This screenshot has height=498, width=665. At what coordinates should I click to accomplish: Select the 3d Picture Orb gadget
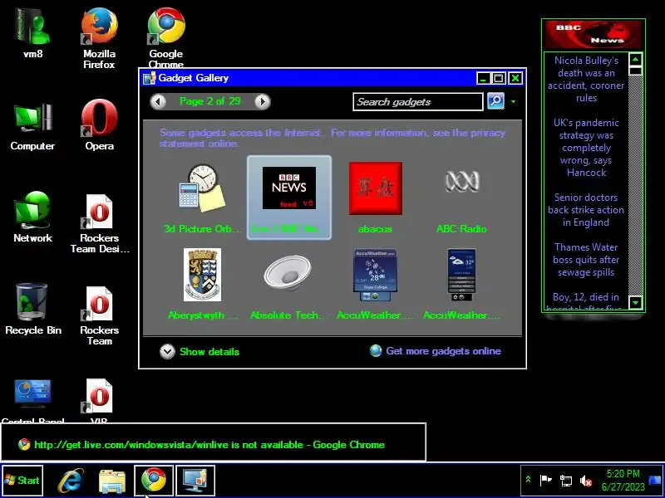[x=202, y=198]
